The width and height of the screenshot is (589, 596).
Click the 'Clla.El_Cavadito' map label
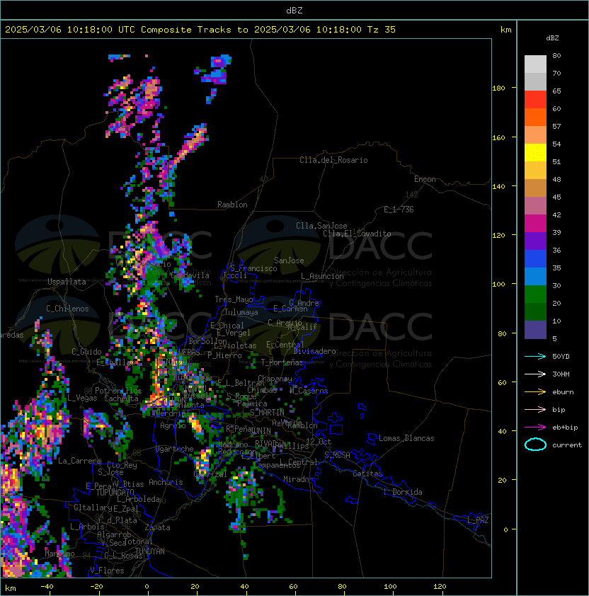[357, 234]
